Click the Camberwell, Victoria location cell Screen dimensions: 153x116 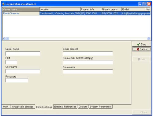click(60, 13)
